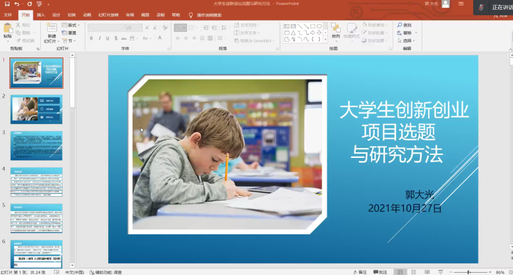The height and width of the screenshot is (275, 513).
Task: Open the File (文件) menu
Action: pos(8,15)
